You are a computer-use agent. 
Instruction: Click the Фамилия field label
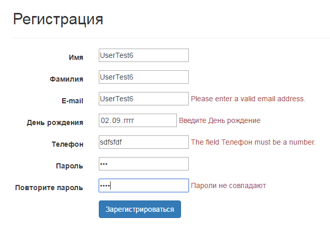[x=67, y=79]
